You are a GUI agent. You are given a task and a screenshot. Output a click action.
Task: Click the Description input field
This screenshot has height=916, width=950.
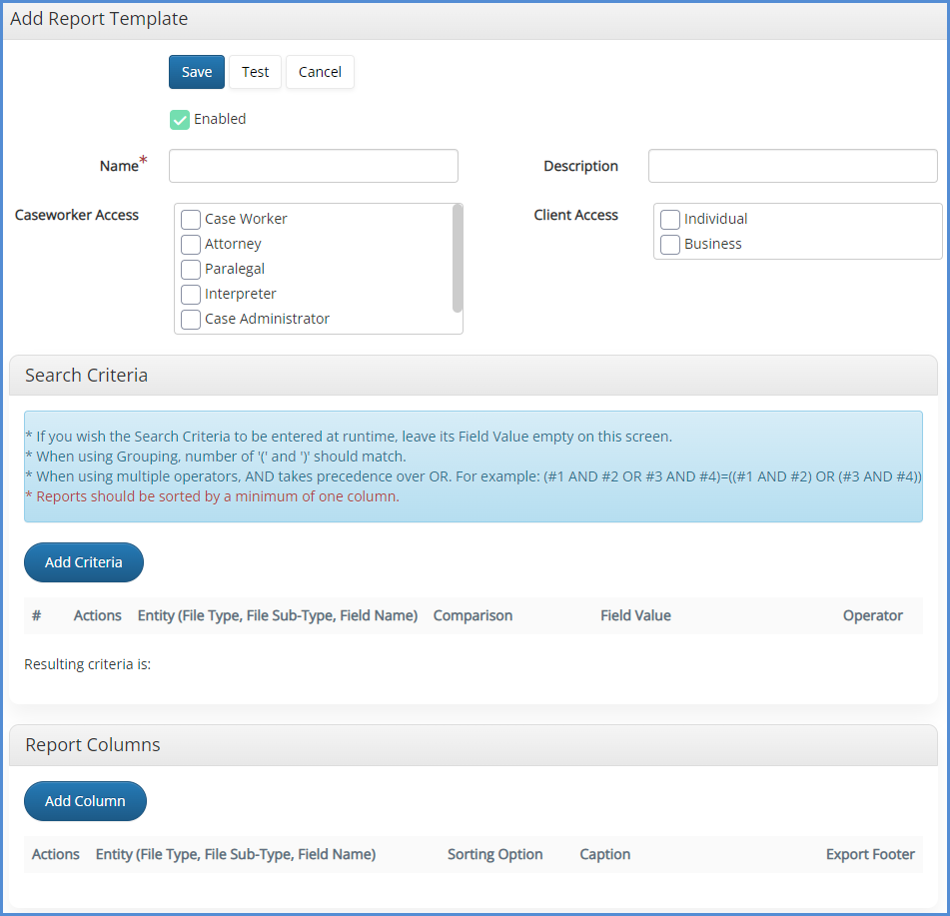pyautogui.click(x=792, y=166)
